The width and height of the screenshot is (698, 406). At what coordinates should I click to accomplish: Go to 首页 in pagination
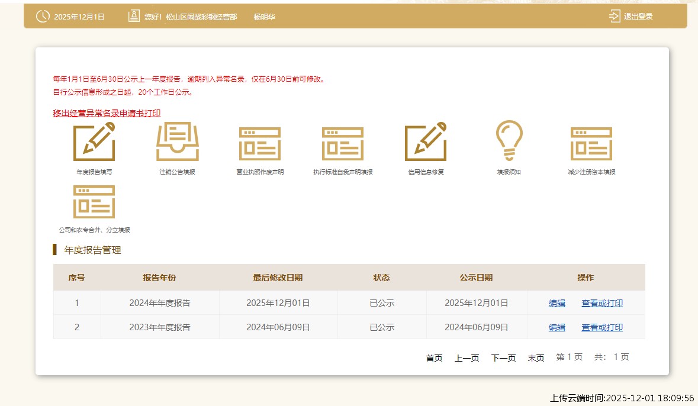pyautogui.click(x=434, y=357)
